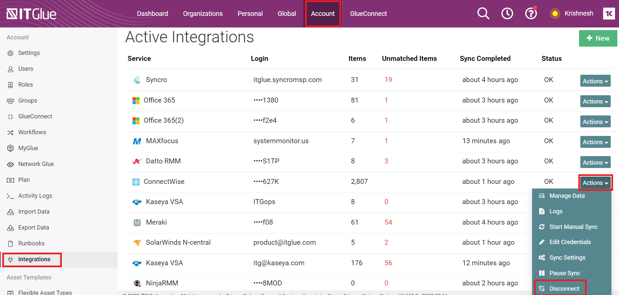This screenshot has height=295, width=619.
Task: Click the Syncro unmatched items count 19
Action: [388, 80]
